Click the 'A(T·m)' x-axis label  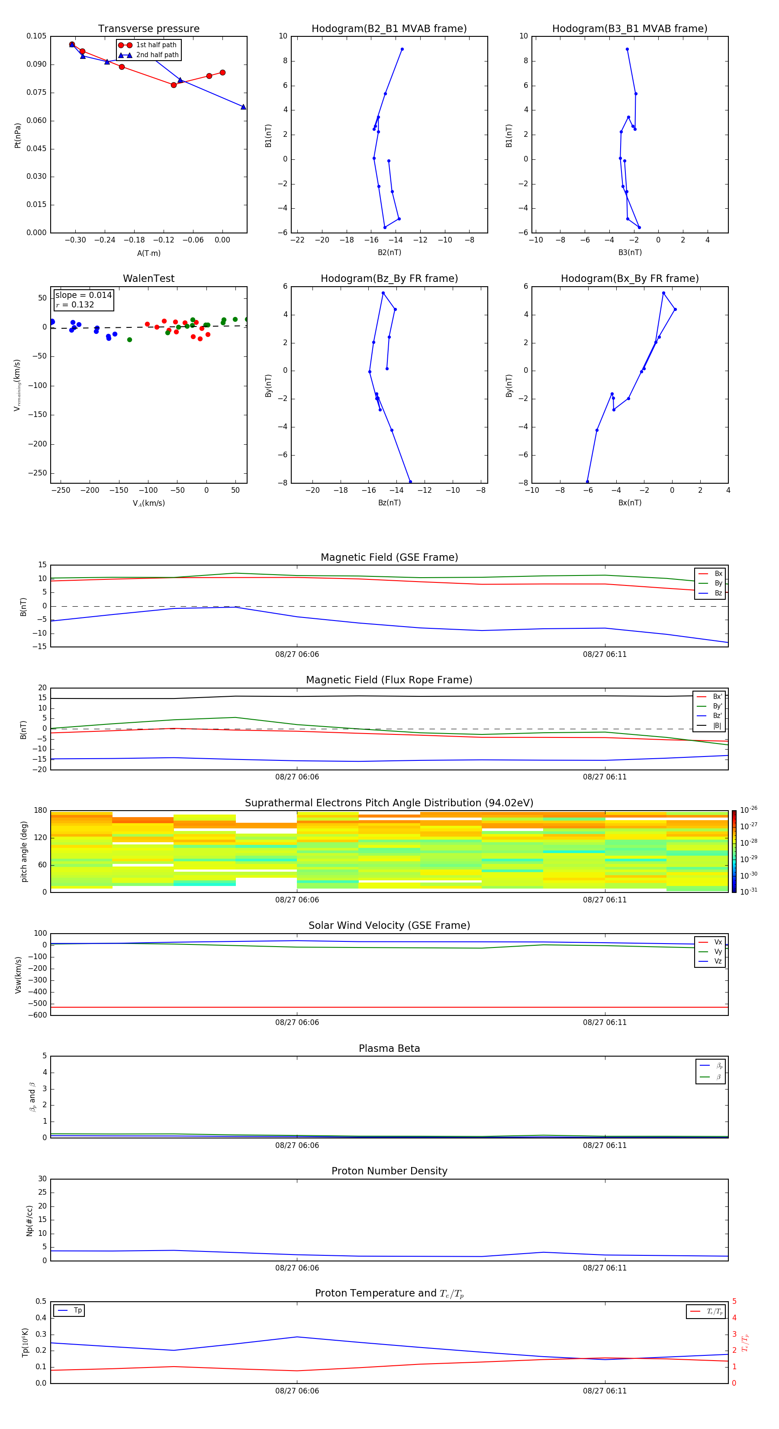click(x=148, y=253)
